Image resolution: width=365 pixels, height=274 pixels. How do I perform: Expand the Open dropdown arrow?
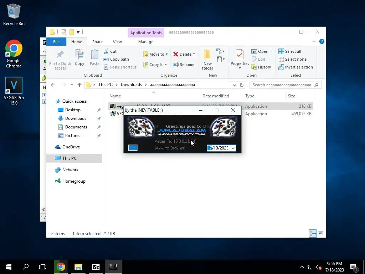tap(271, 51)
